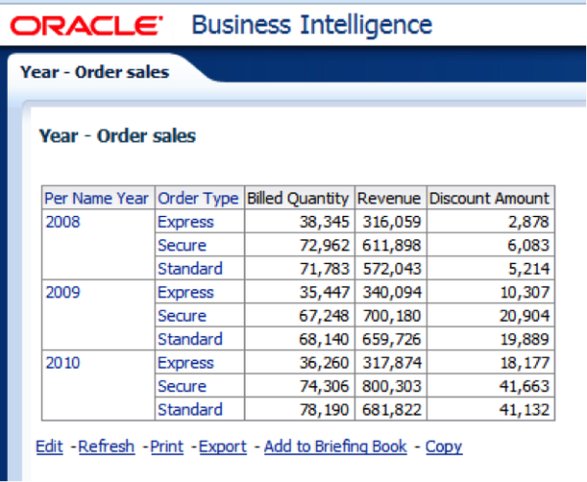Click Express order type under 2008

click(x=185, y=222)
